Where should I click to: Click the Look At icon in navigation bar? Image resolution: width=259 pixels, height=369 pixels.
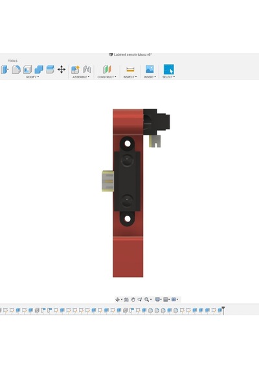126,299
